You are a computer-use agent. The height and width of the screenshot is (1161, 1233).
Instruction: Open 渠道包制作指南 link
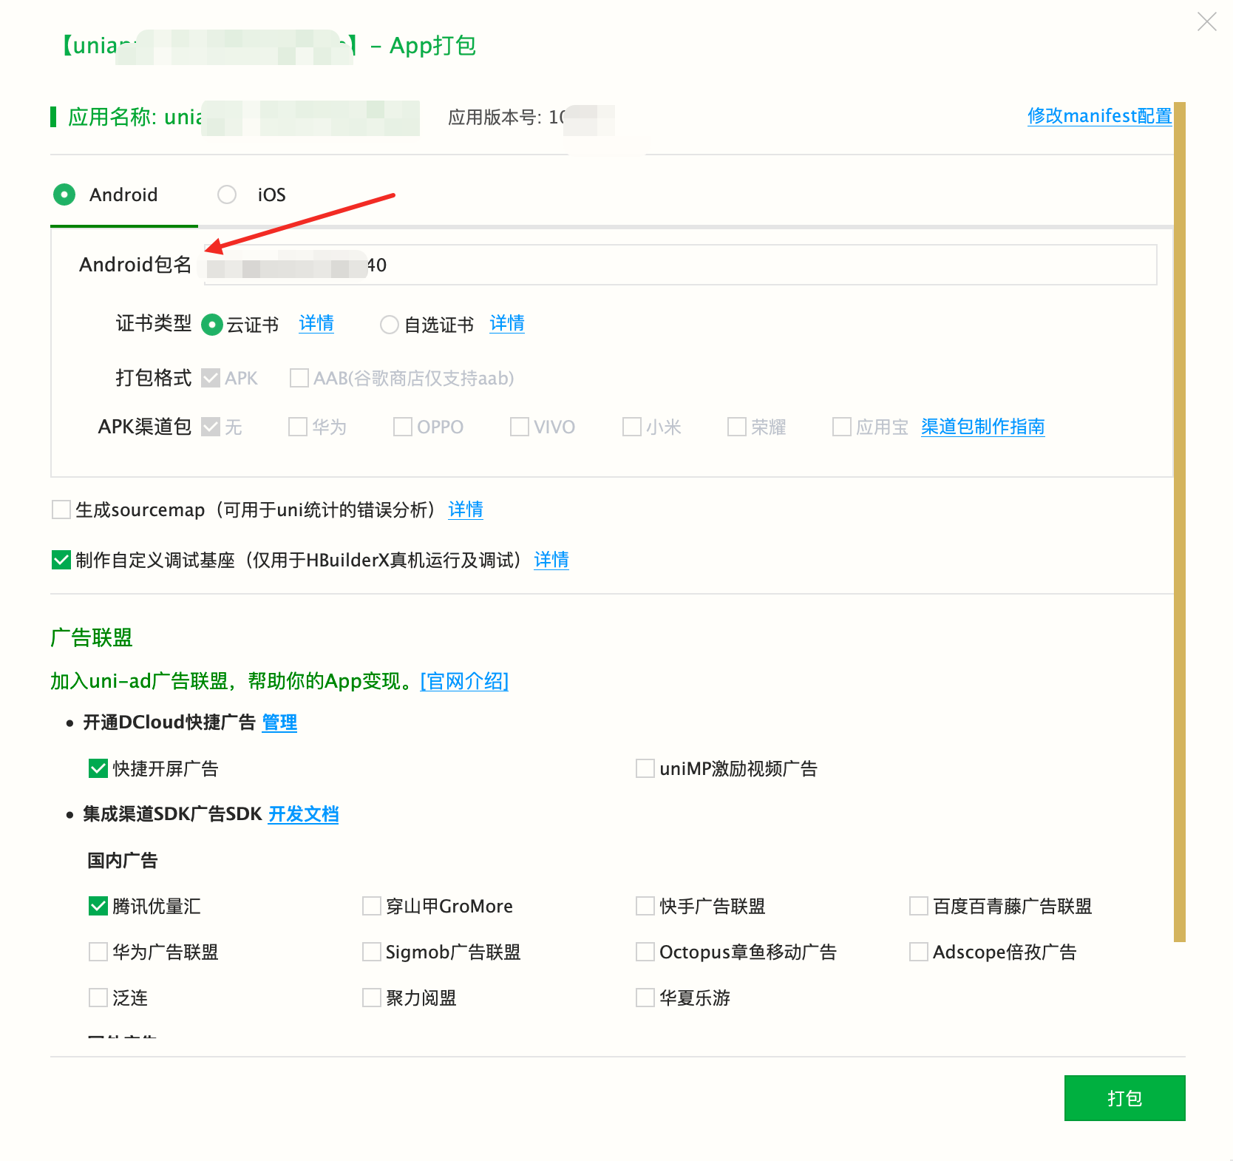click(982, 427)
